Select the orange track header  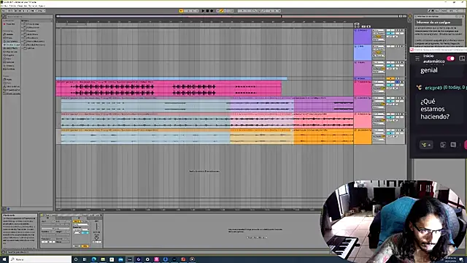363,137
